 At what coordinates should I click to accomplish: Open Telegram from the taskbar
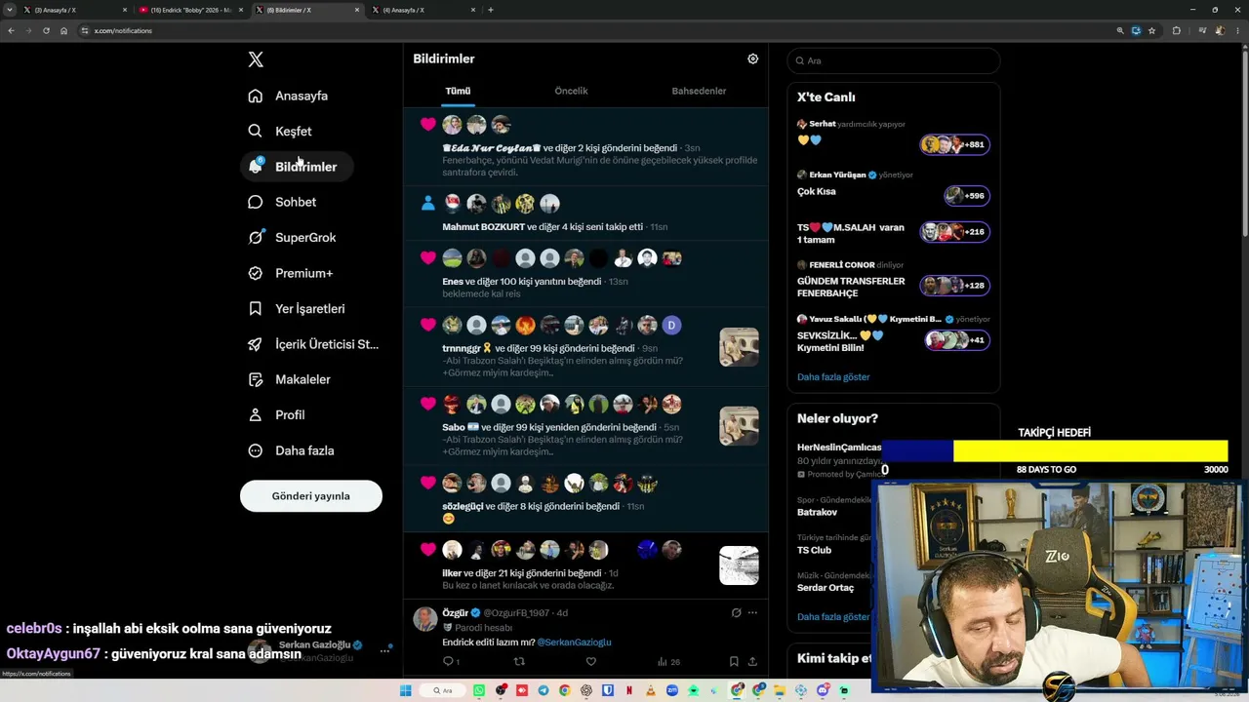pyautogui.click(x=544, y=690)
